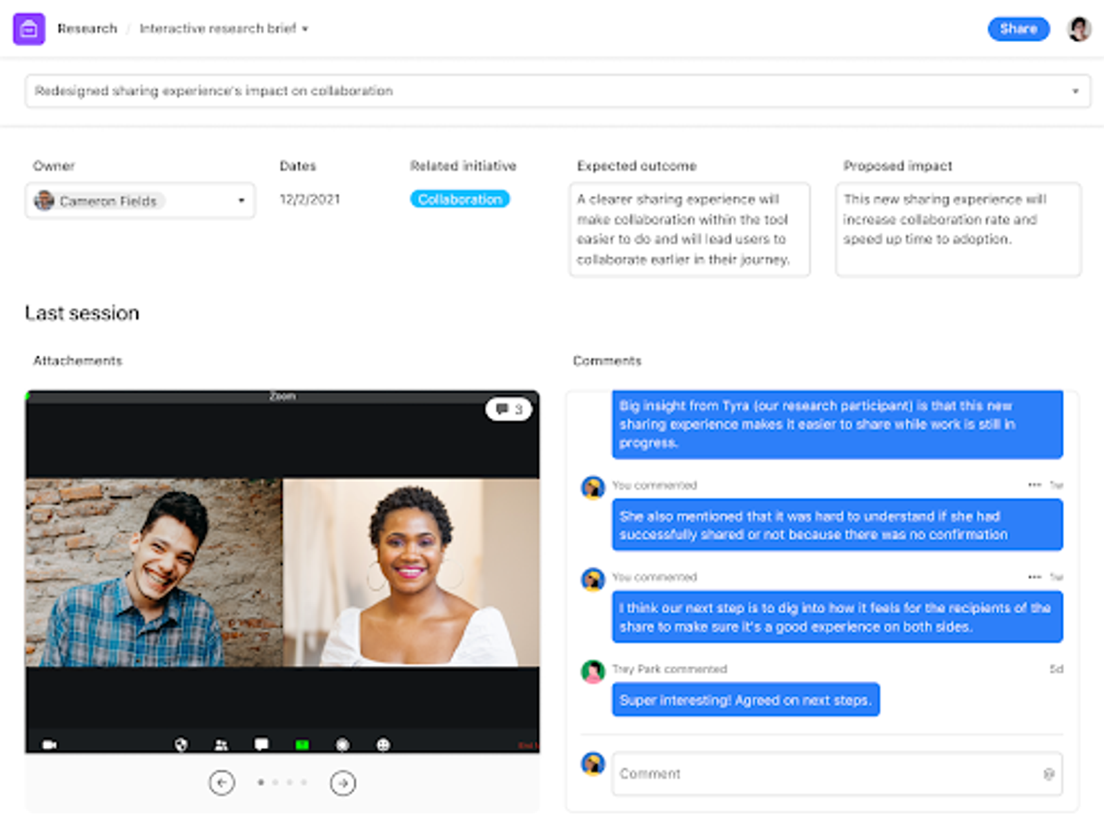This screenshot has height=828, width=1104.
Task: Go to Research in the breadcrumb
Action: (x=87, y=28)
